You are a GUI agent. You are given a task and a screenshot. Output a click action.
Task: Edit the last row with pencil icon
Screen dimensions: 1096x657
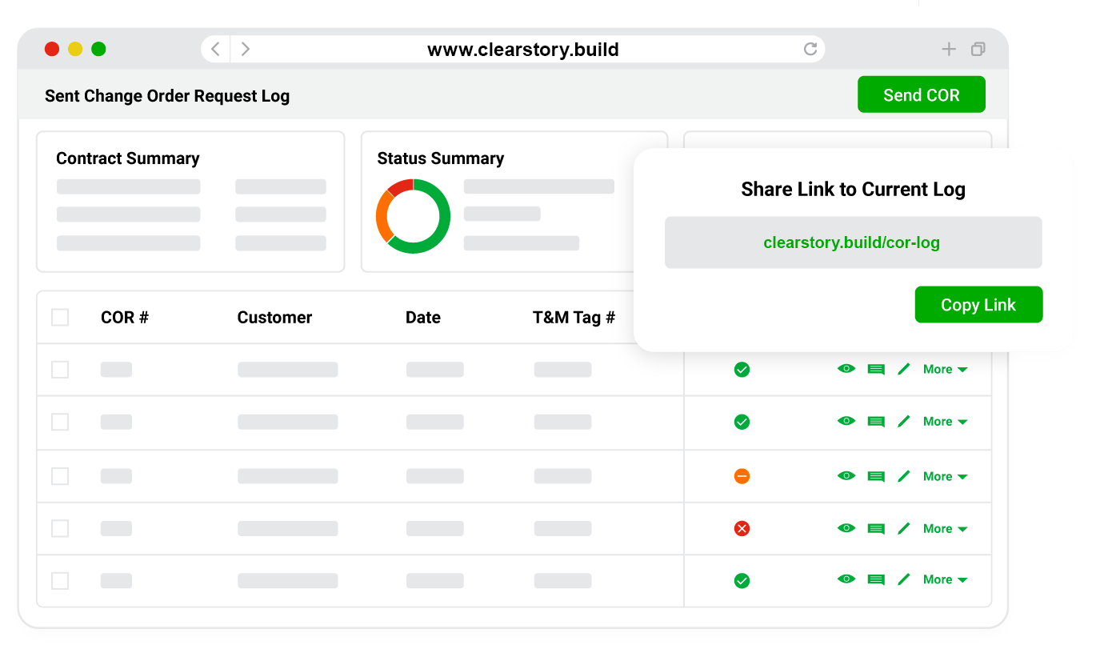[904, 579]
